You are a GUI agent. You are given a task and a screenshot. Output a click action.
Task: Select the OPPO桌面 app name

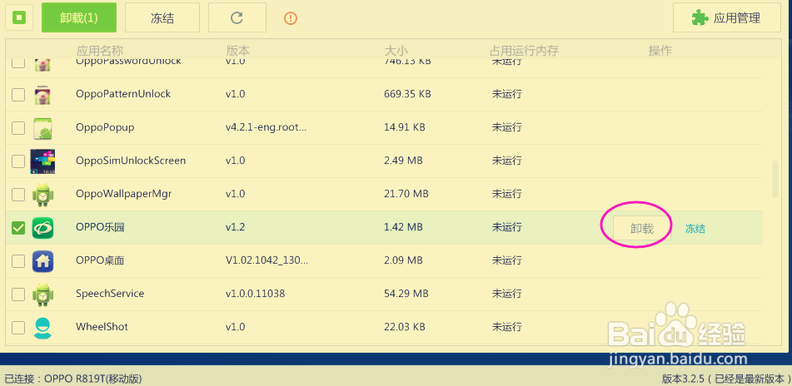pos(100,260)
